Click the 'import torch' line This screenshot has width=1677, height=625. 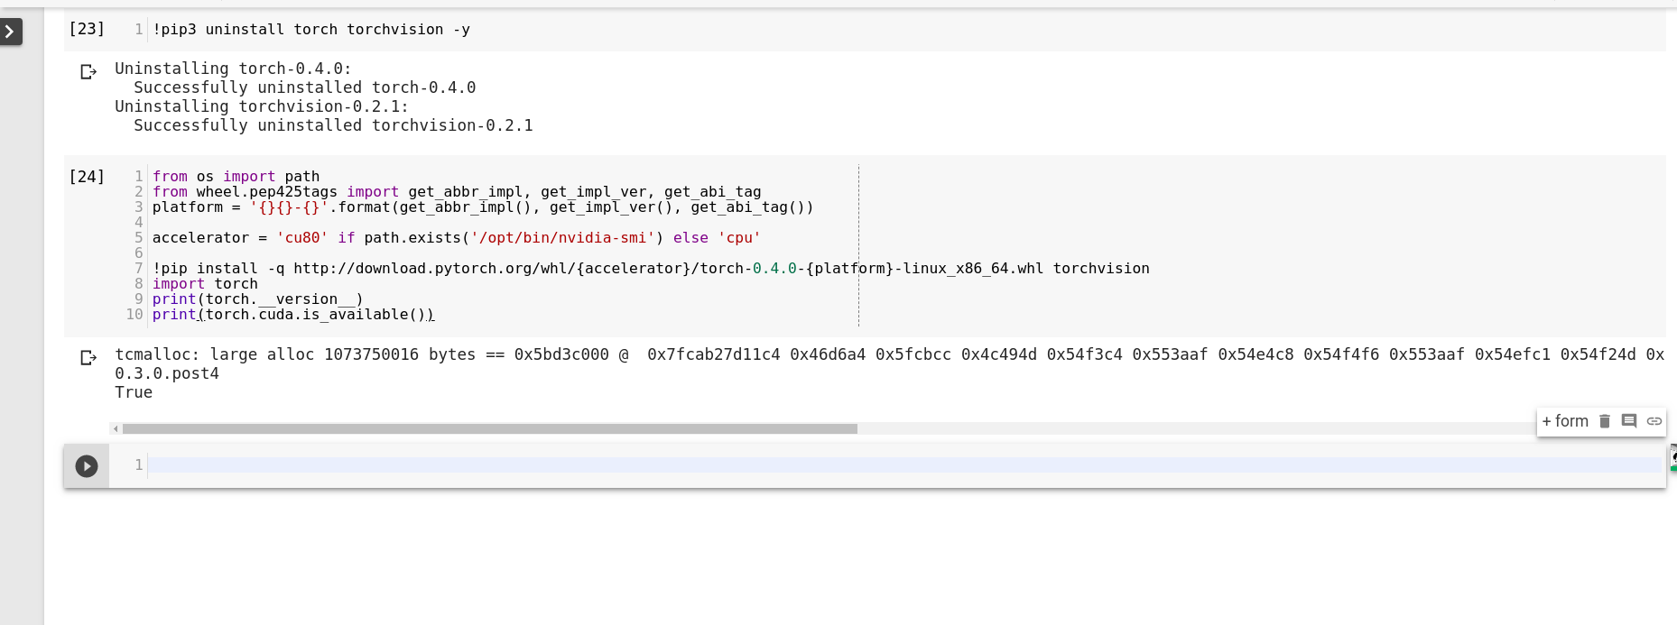[x=205, y=284]
